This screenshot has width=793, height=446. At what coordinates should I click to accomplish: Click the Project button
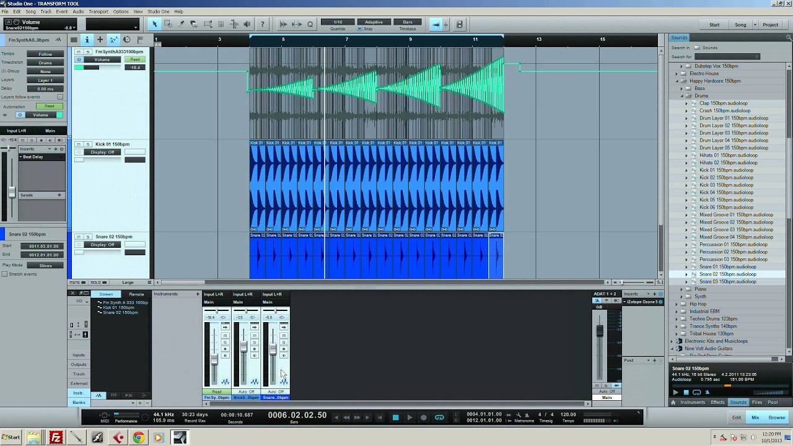770,25
